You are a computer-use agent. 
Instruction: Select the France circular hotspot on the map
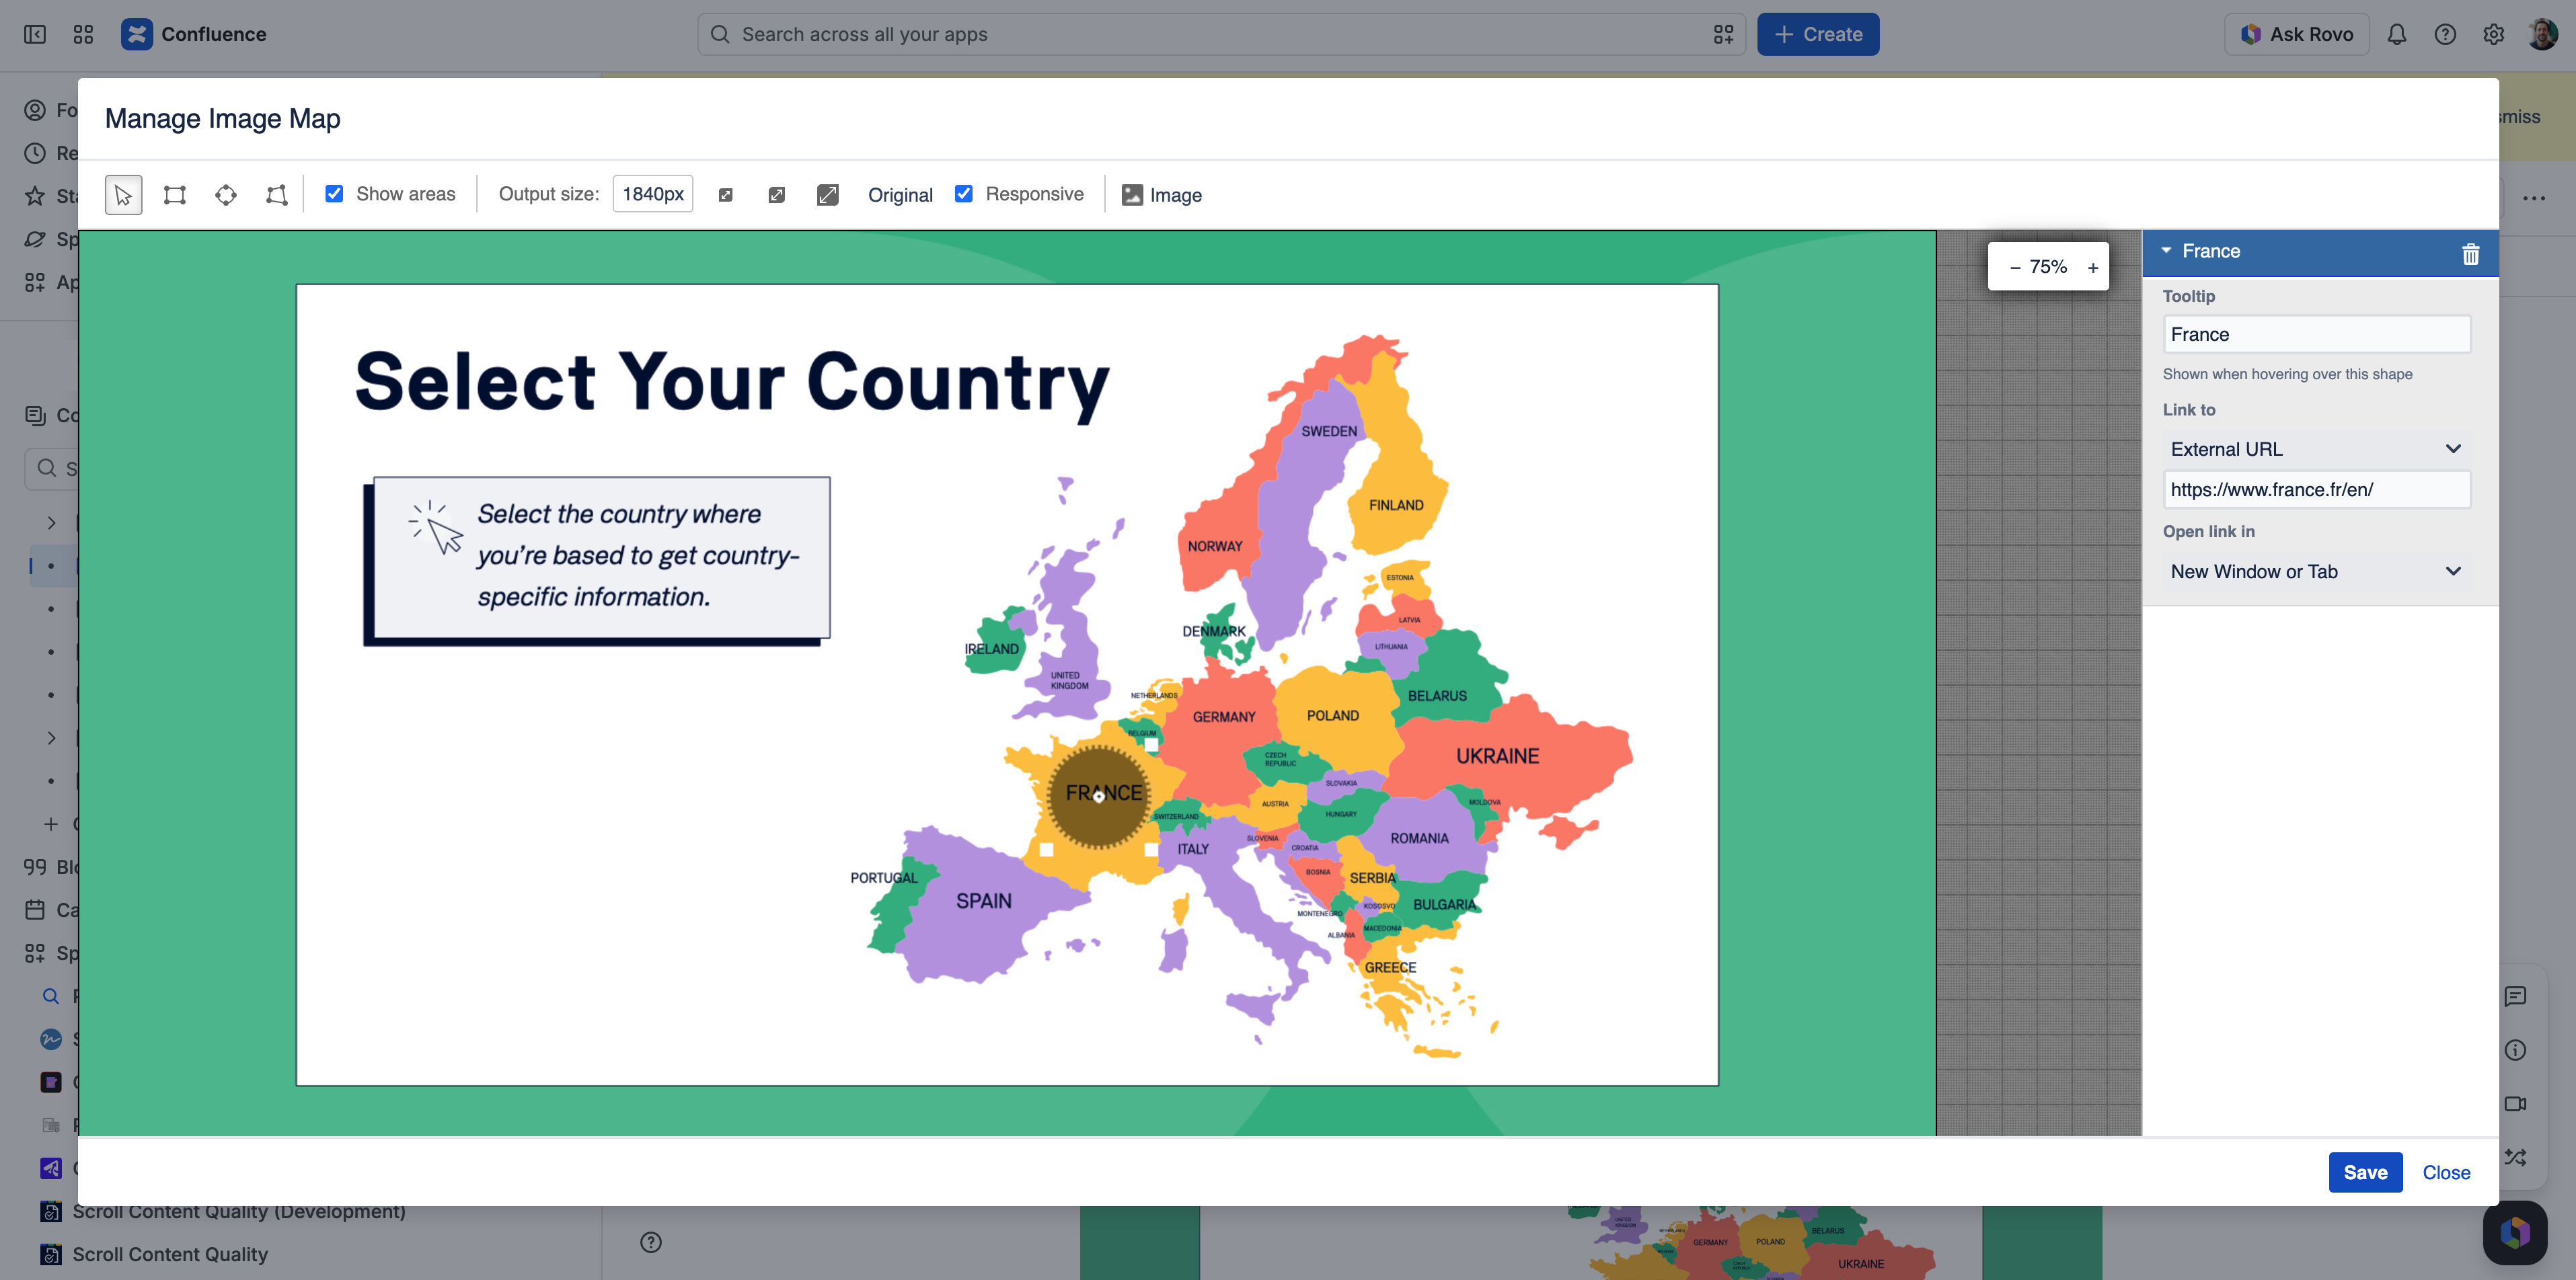1099,797
